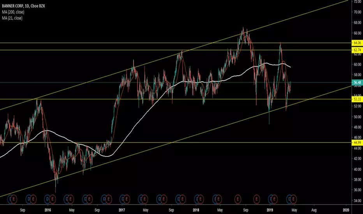The width and height of the screenshot is (363, 214).
Task: Open the earnings marker just before May 2019
Action: tap(294, 199)
